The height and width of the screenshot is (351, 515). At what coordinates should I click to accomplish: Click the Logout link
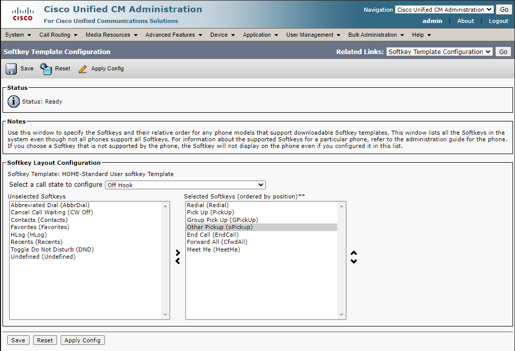[498, 21]
